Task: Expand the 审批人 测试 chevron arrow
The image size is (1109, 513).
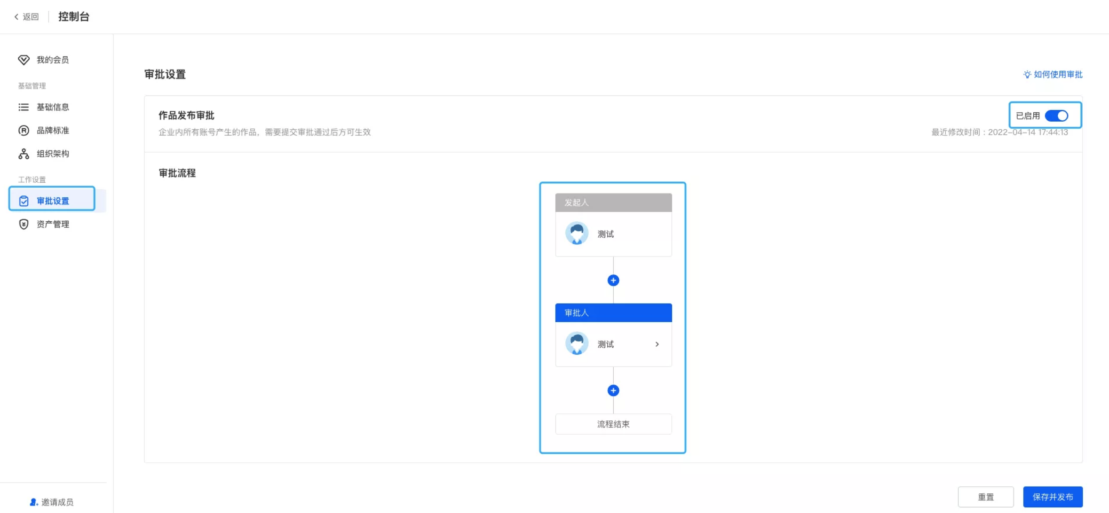Action: (x=657, y=344)
